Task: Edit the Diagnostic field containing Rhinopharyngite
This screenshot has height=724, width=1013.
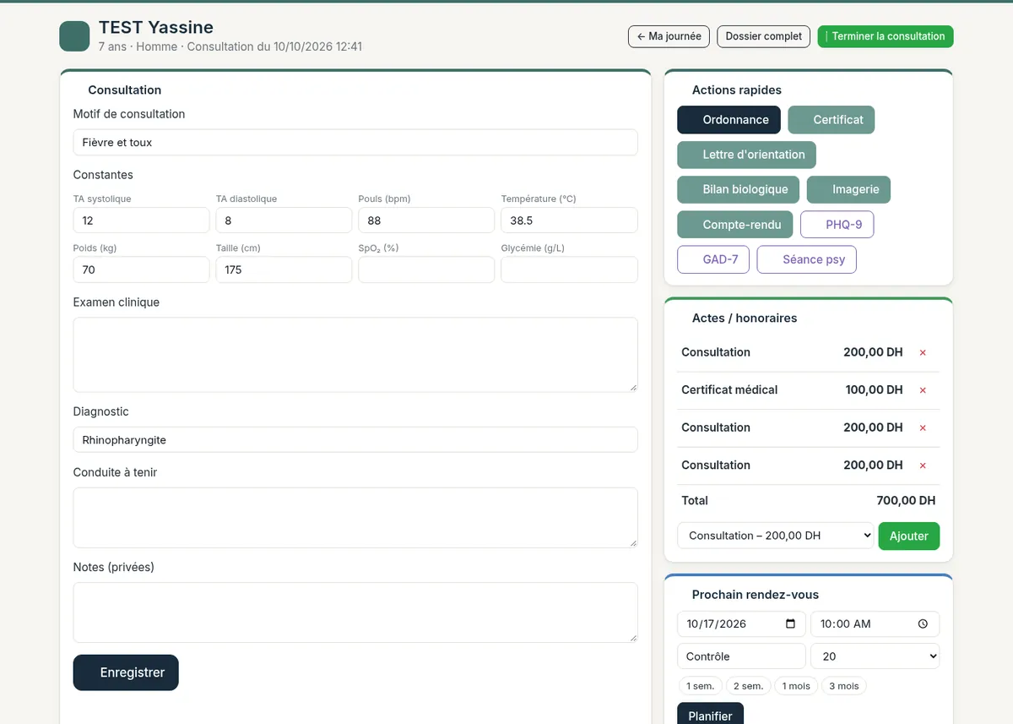Action: (355, 440)
